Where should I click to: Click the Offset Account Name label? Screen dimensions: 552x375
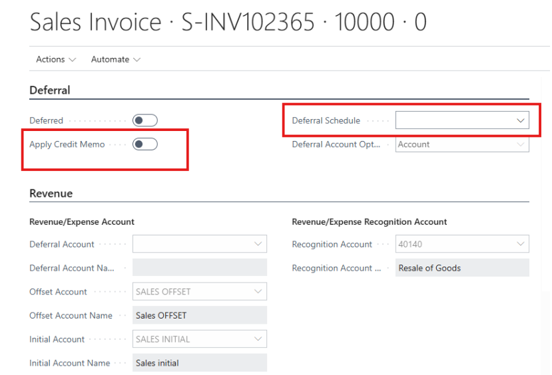(x=71, y=316)
